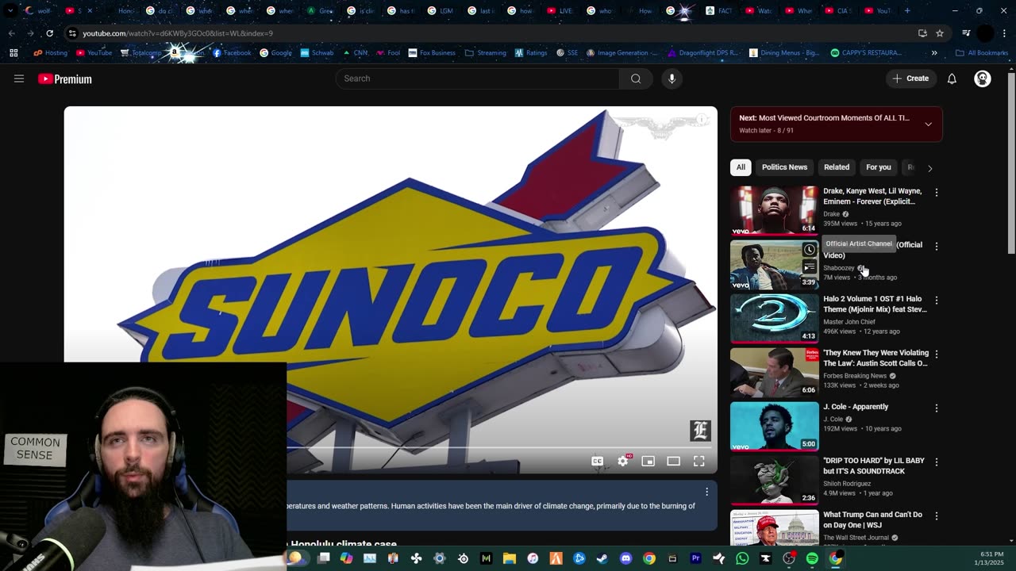
Task: Play the Drake Forever video thumbnail
Action: (x=774, y=210)
